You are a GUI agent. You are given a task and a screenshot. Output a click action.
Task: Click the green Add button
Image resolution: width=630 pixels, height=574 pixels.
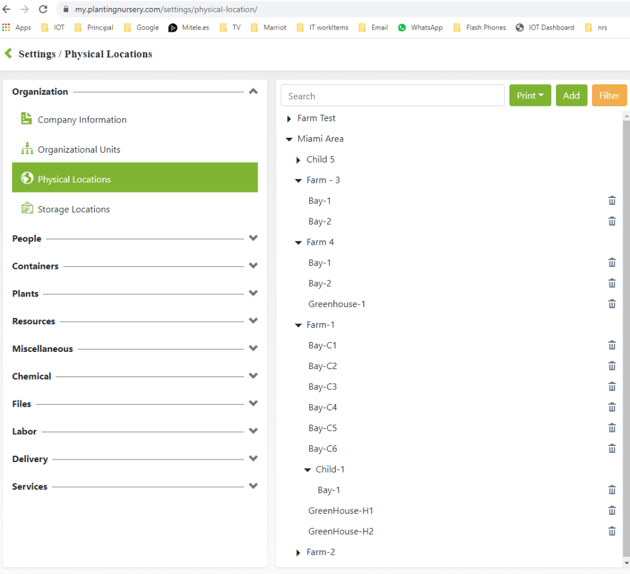[x=571, y=95]
